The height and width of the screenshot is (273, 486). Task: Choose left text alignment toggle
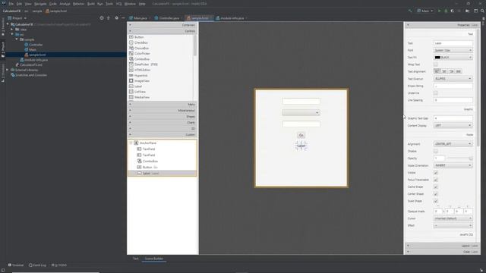click(x=437, y=71)
